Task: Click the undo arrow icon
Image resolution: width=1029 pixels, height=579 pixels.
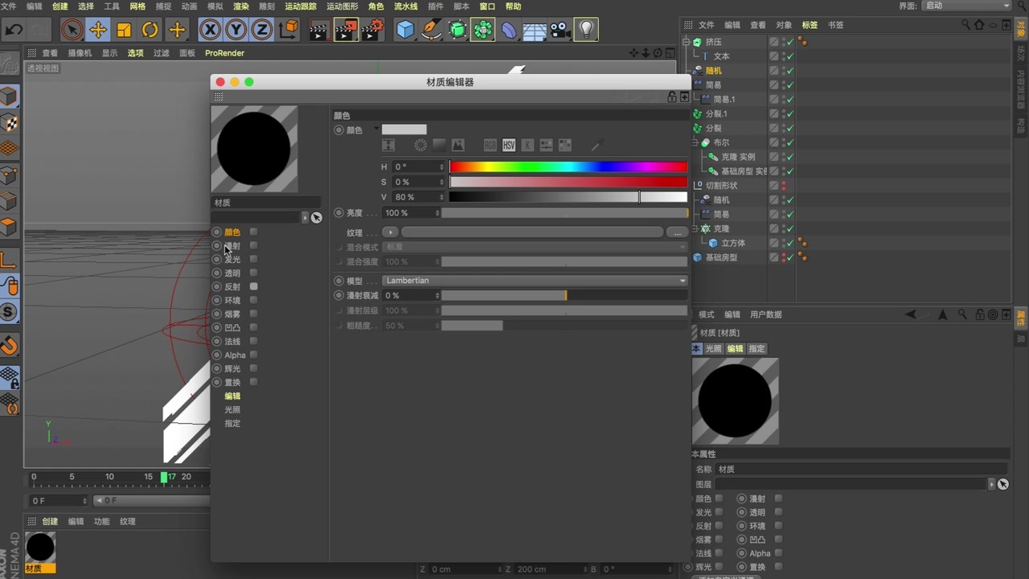Action: (14, 31)
